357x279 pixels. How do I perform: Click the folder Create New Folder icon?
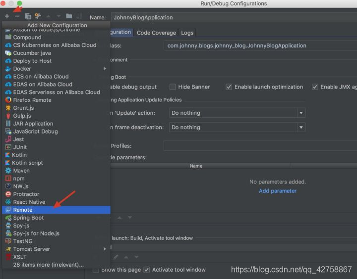(69, 16)
